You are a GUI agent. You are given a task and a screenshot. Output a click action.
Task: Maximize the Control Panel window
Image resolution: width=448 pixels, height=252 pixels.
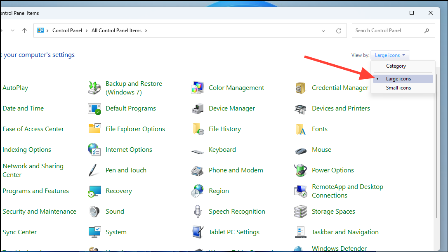(412, 13)
